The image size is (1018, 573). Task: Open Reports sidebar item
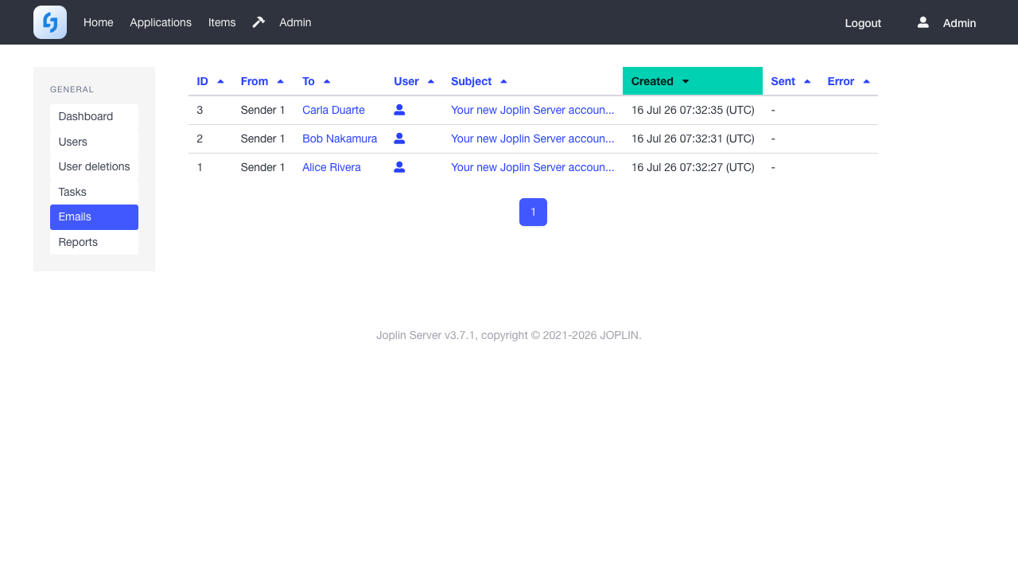click(94, 242)
